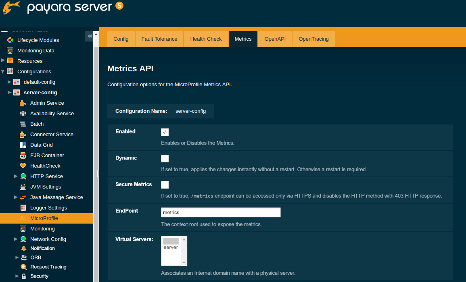The width and height of the screenshot is (466, 282).
Task: Click the Payara fish logo icon
Action: click(x=11, y=7)
